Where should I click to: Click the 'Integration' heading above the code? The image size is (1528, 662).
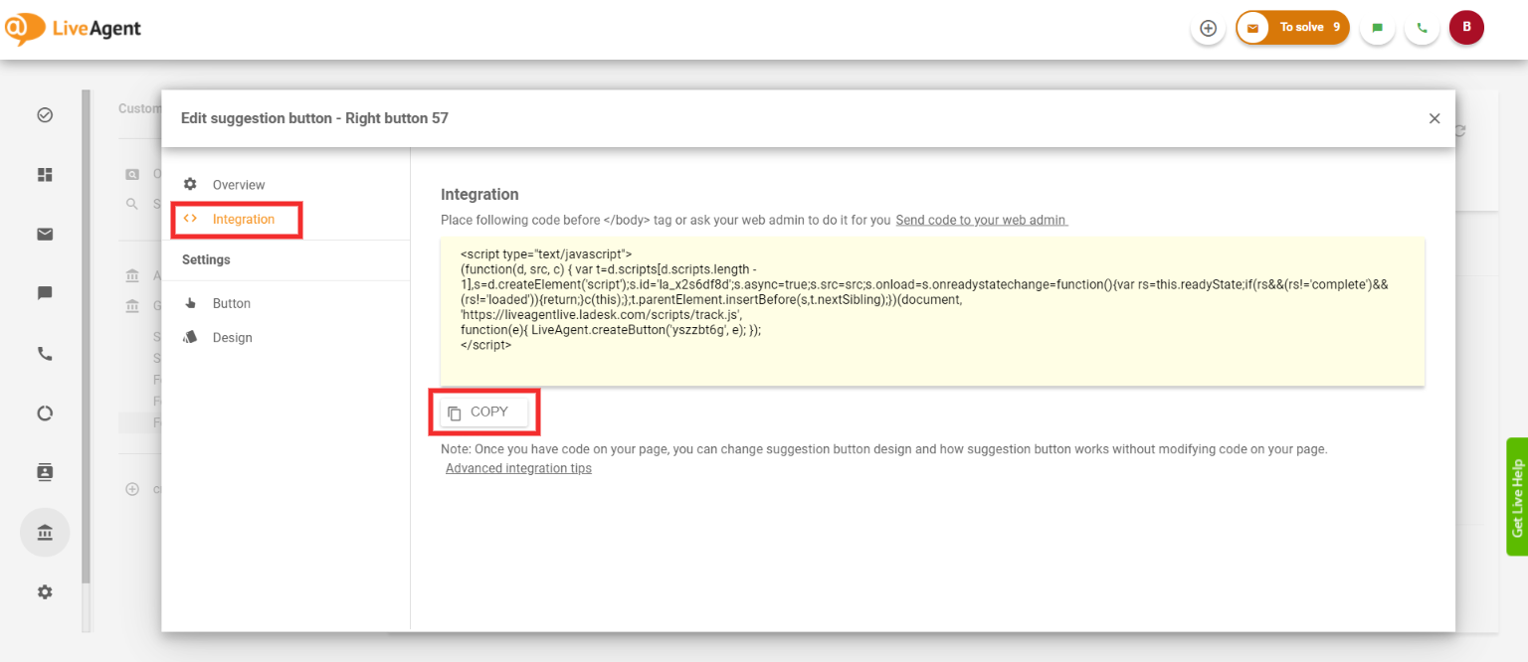(479, 195)
